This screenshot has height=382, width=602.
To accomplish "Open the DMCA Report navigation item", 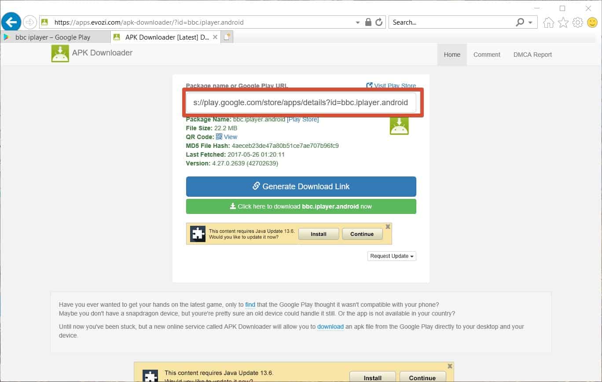I will (x=532, y=55).
